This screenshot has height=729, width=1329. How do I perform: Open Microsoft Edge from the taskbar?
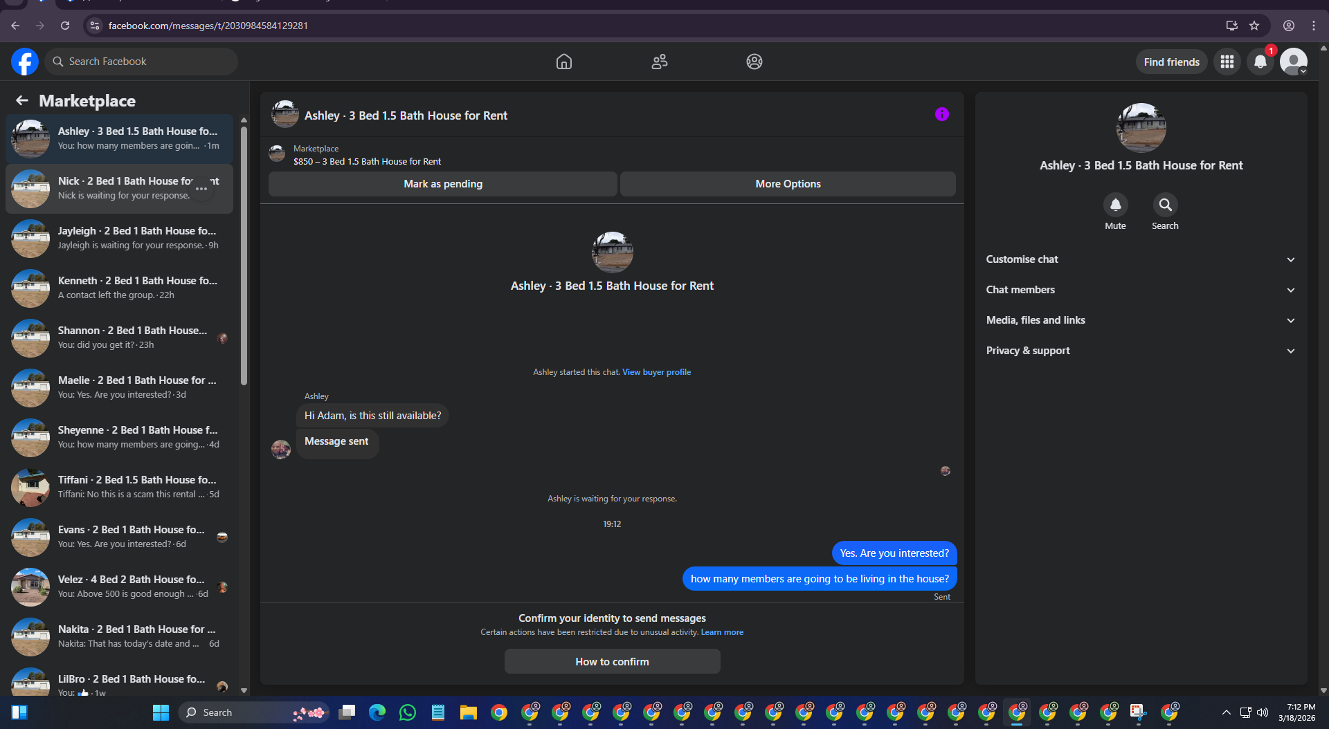pos(377,712)
